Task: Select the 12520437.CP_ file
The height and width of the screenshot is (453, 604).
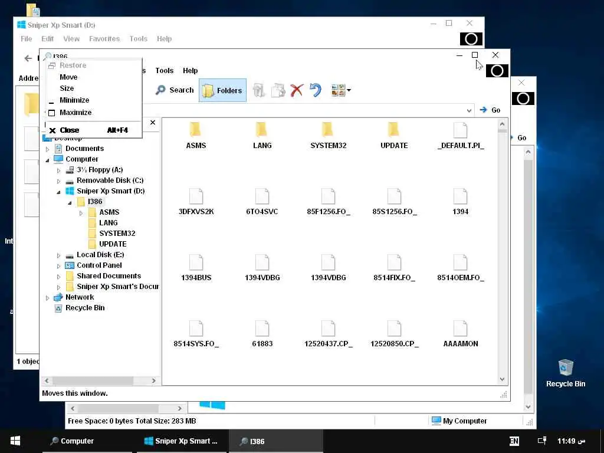Action: 328,334
